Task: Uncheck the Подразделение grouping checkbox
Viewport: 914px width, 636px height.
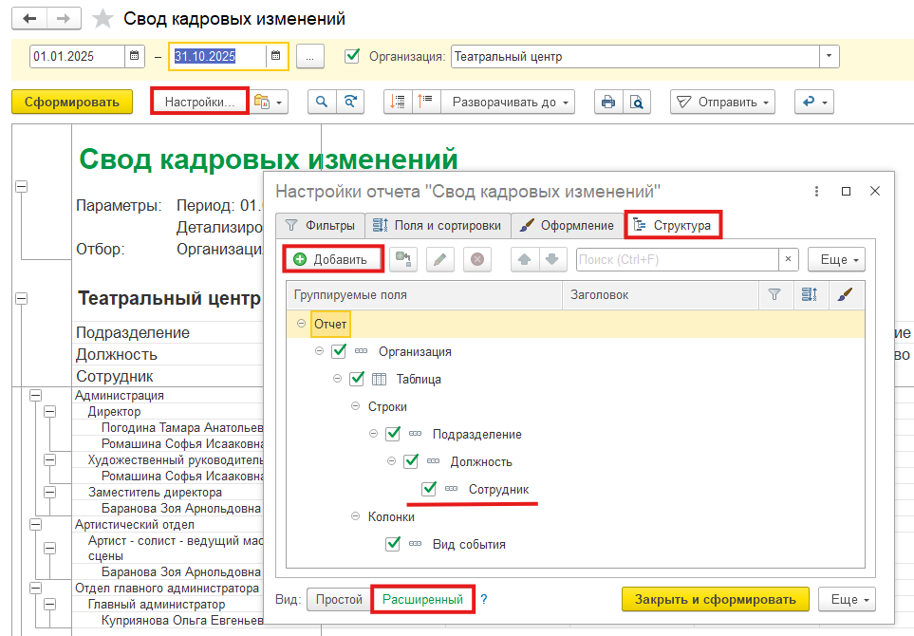Action: pos(393,434)
